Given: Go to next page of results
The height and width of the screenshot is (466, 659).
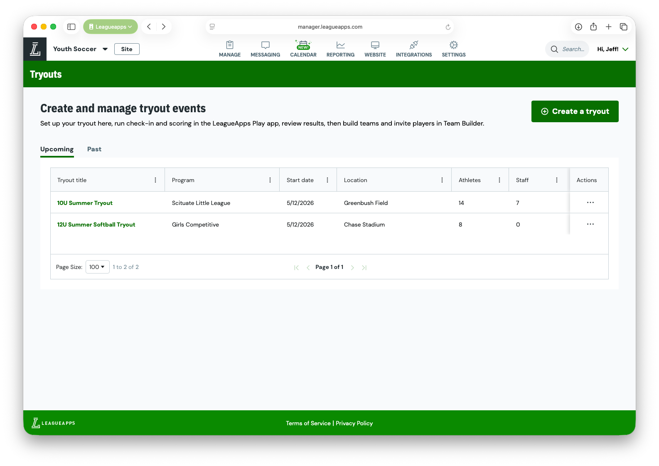Looking at the screenshot, I should (x=352, y=267).
